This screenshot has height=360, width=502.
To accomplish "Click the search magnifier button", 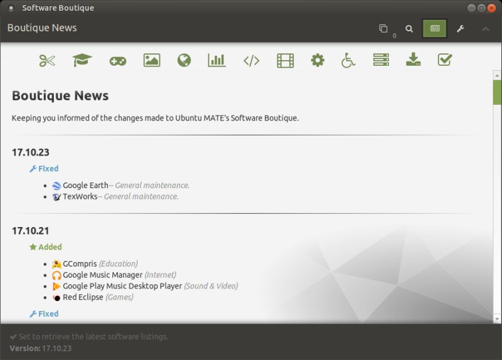I will [409, 29].
